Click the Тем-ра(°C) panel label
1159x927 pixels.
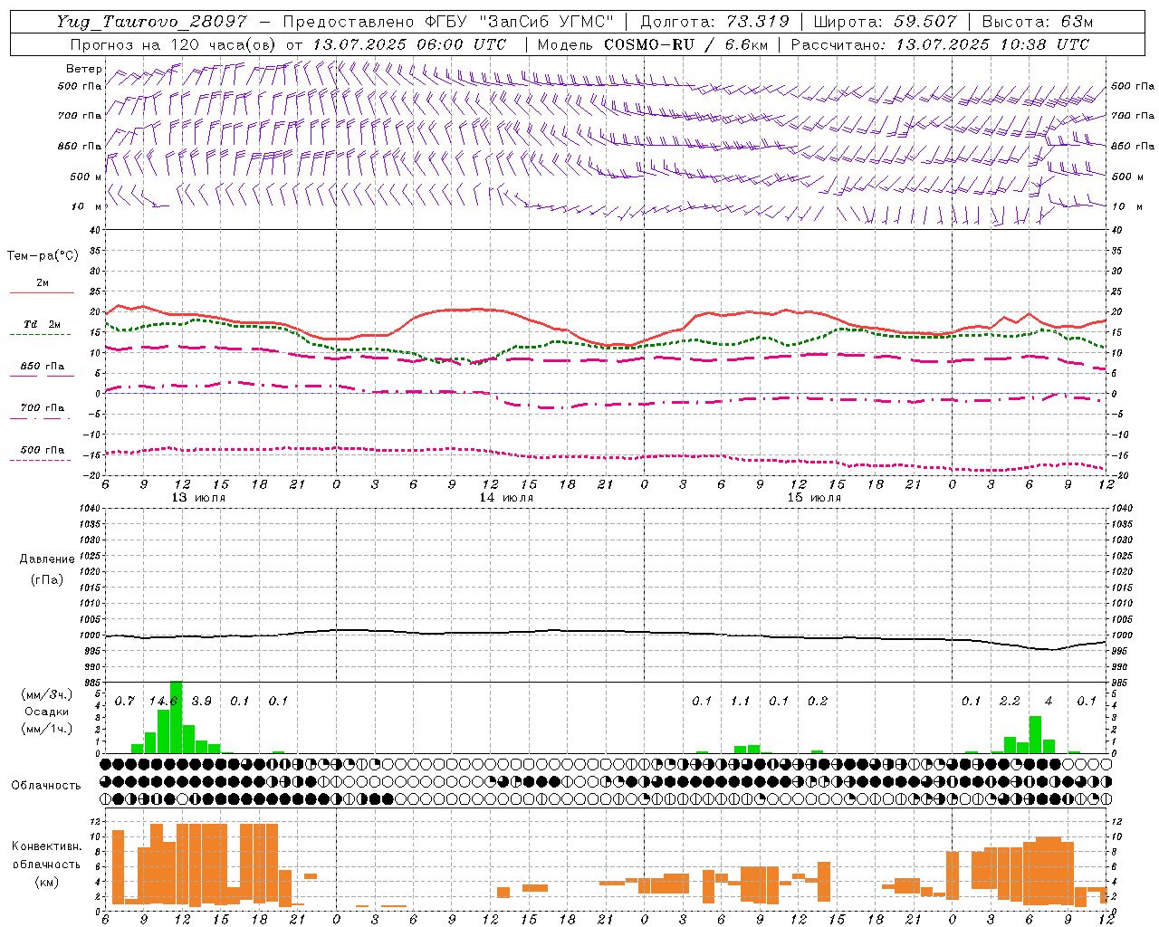(x=43, y=256)
